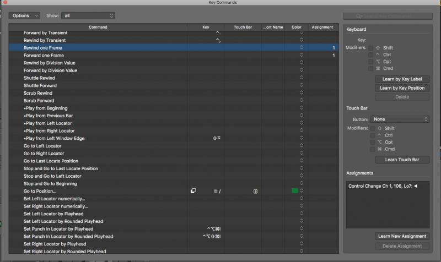
Task: Select Stop and Go to Left Locator
Action: coord(174,176)
